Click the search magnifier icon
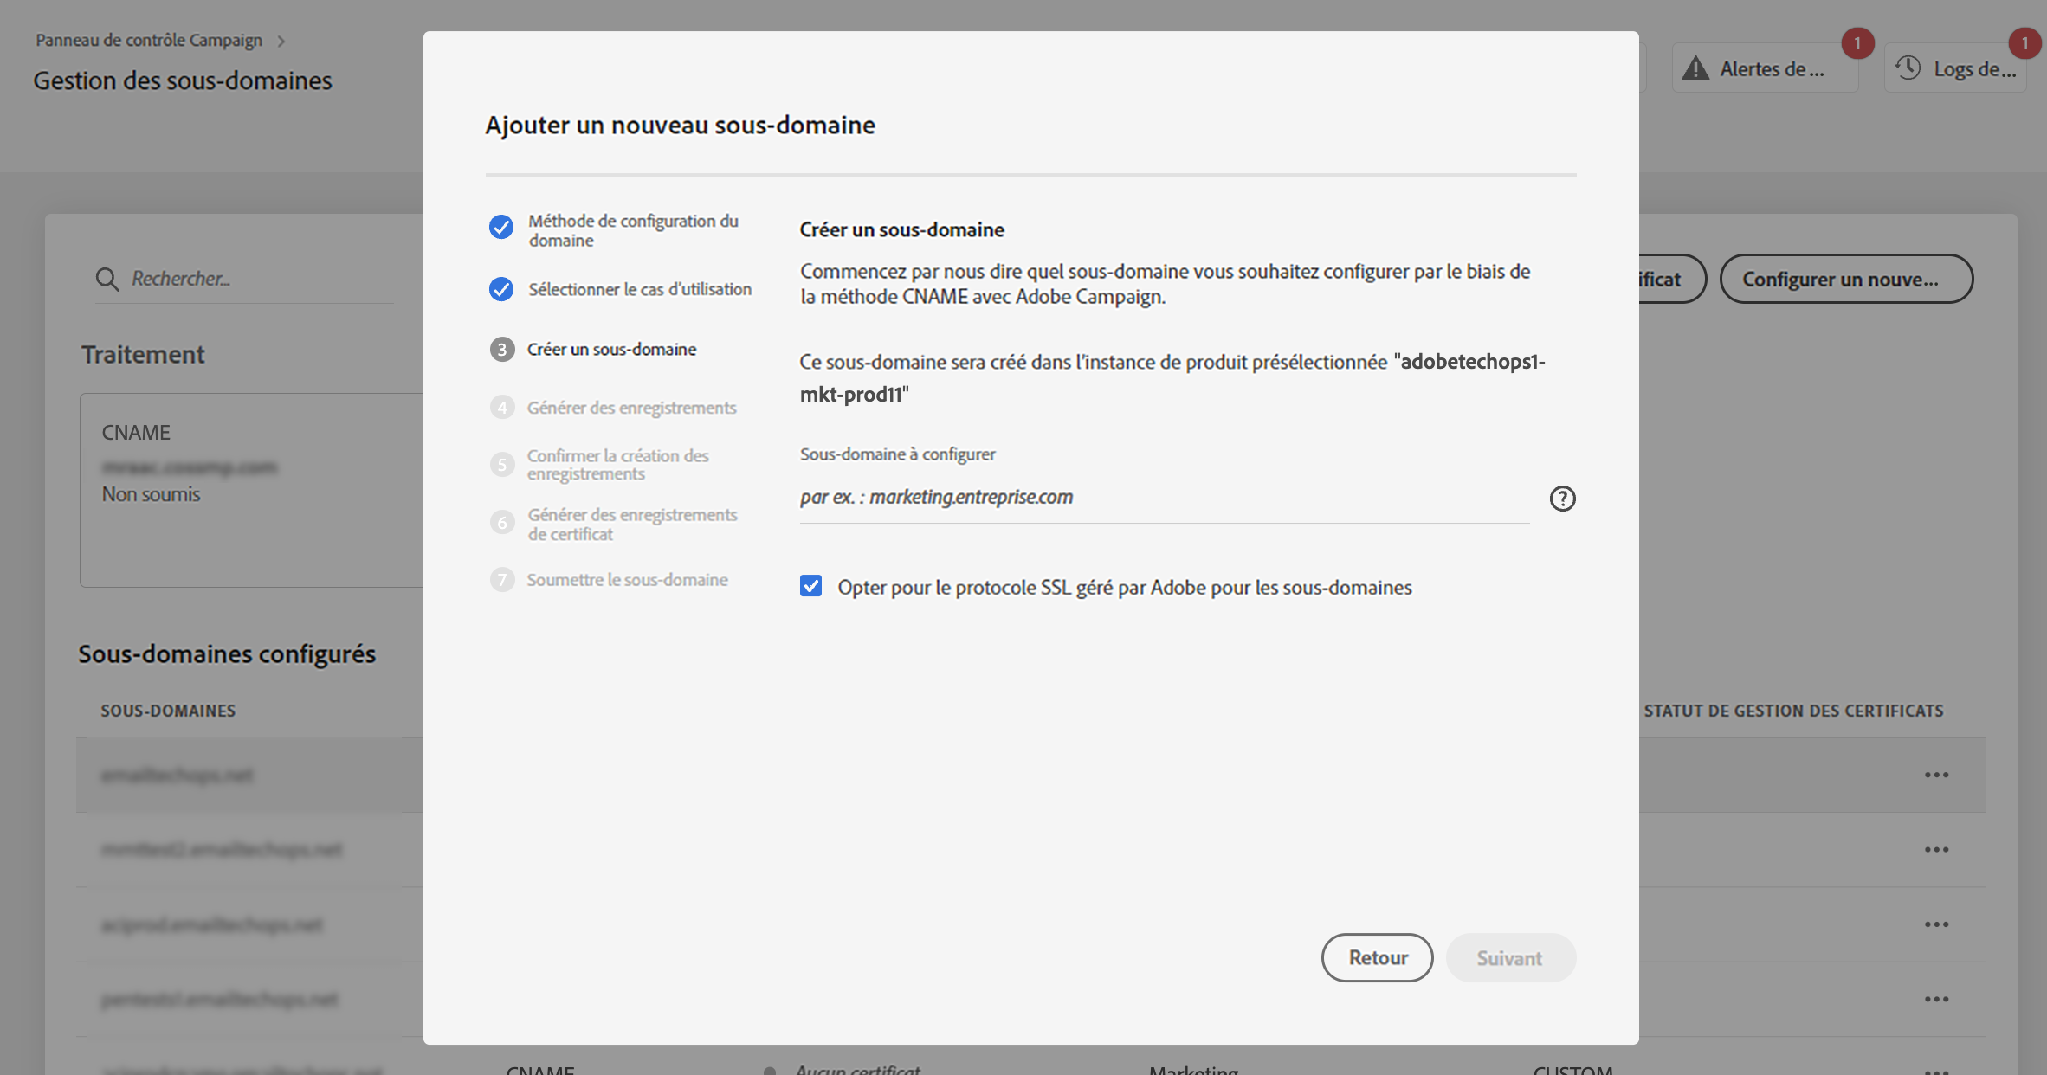 click(107, 279)
